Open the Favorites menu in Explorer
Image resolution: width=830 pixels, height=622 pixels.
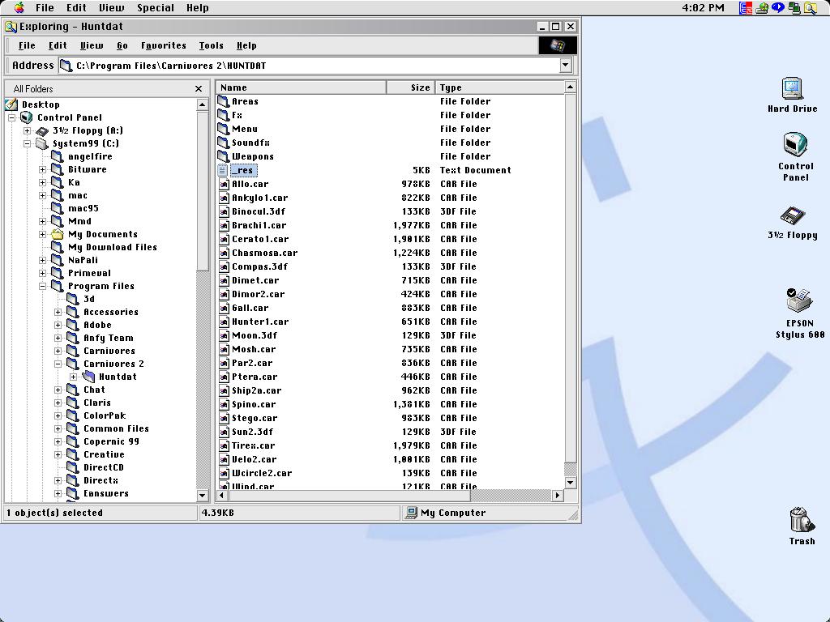163,46
